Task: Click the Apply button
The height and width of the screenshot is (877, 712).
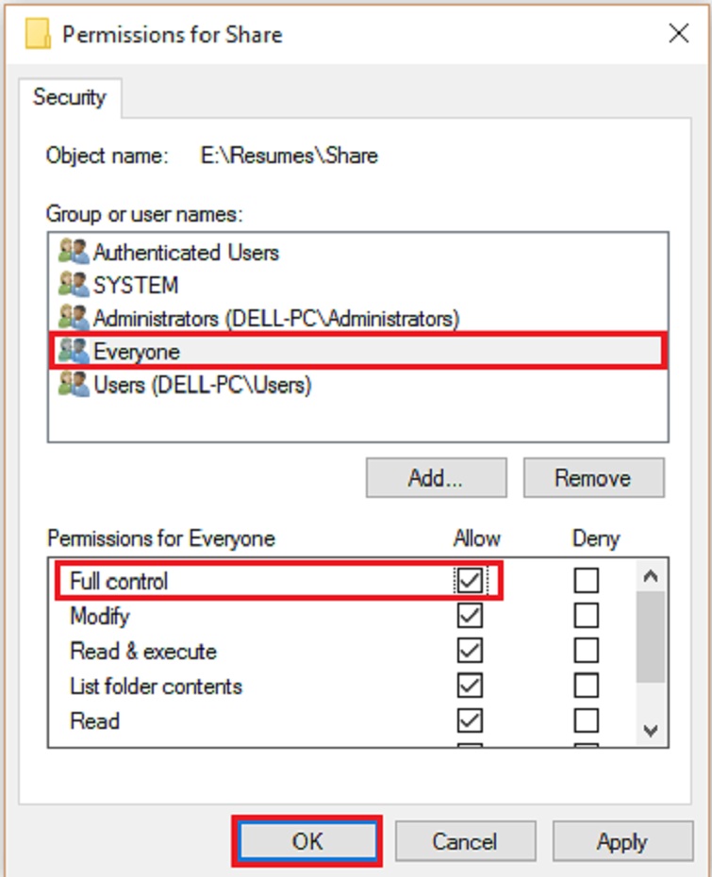Action: 621,841
